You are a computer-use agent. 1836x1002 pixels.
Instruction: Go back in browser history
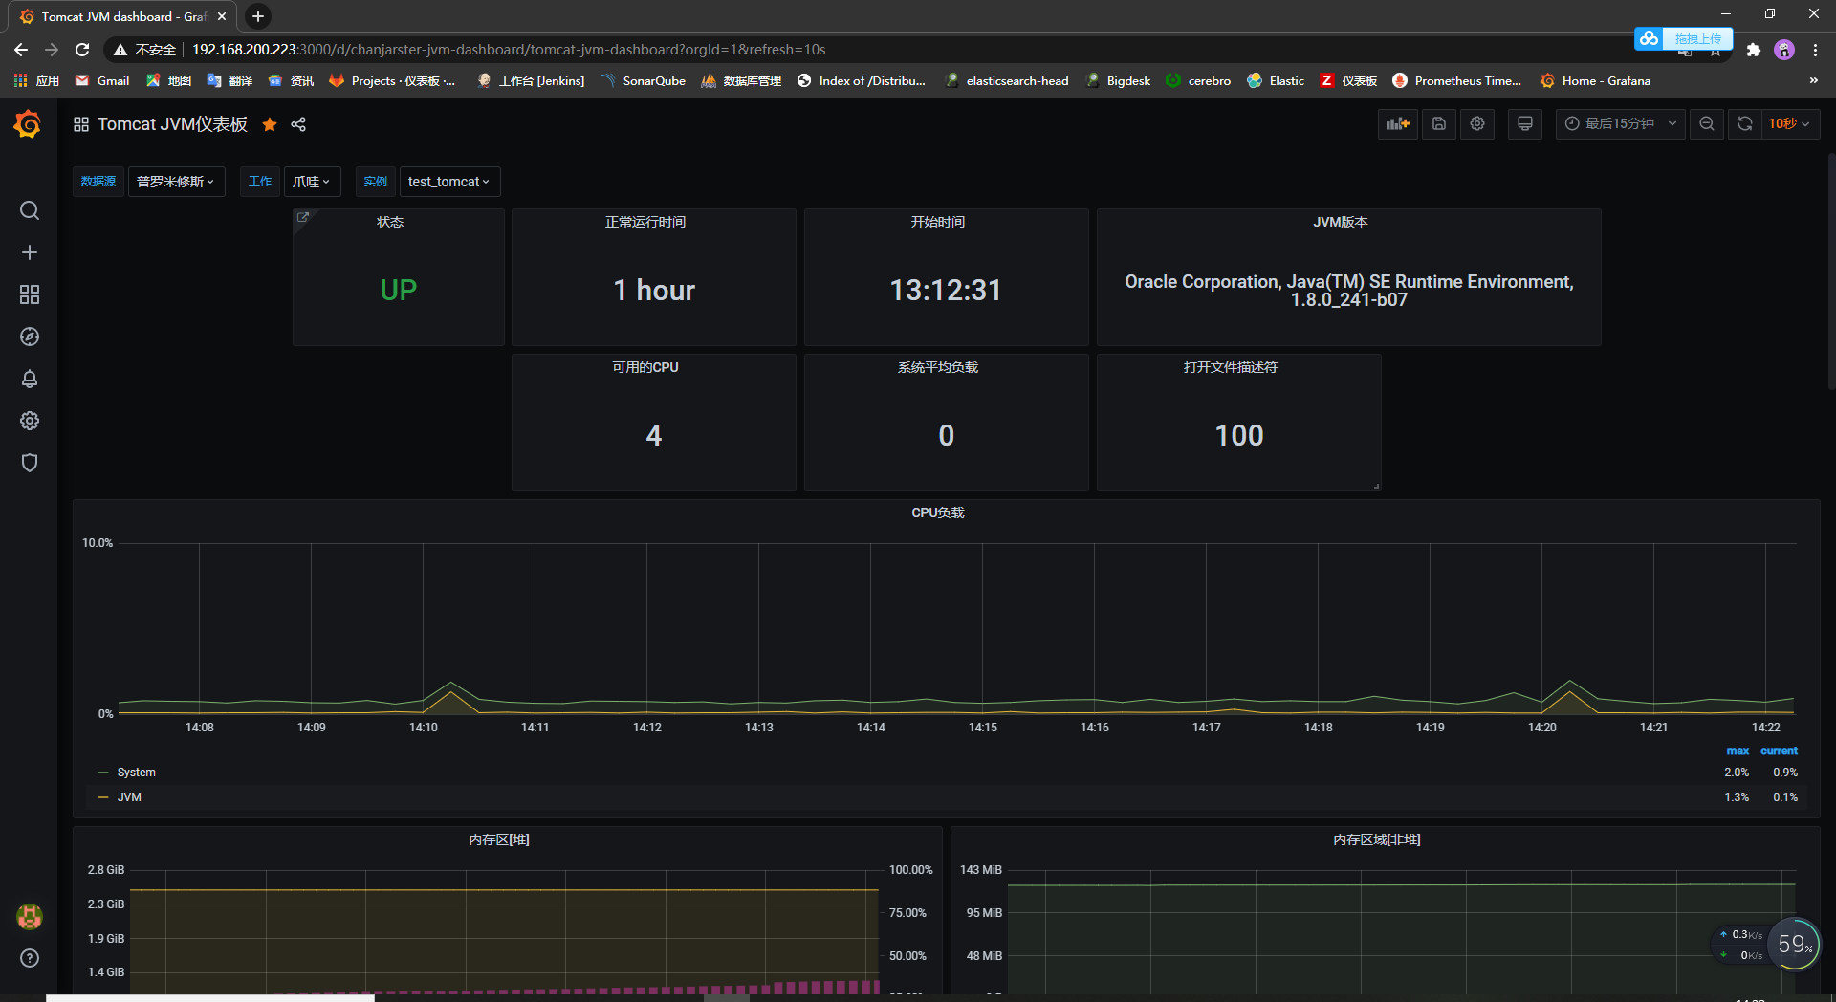[x=21, y=50]
